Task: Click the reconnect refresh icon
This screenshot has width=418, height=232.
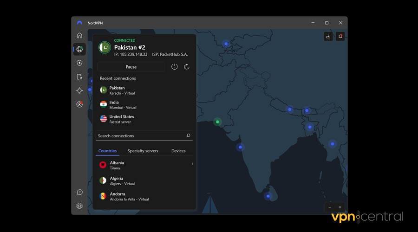Action: pos(187,67)
